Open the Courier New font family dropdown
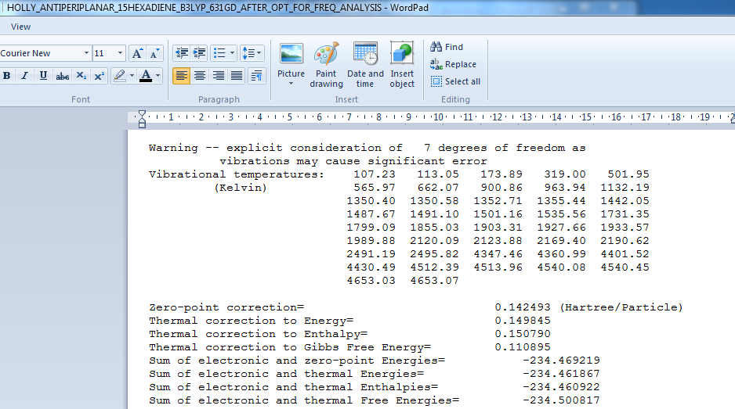735x409 pixels. click(x=86, y=53)
